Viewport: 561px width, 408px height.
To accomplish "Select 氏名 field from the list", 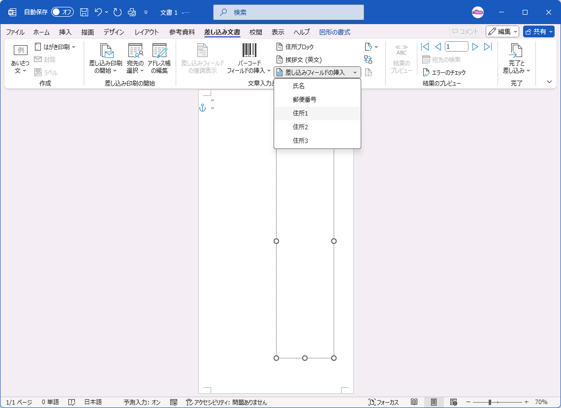I will tap(317, 86).
